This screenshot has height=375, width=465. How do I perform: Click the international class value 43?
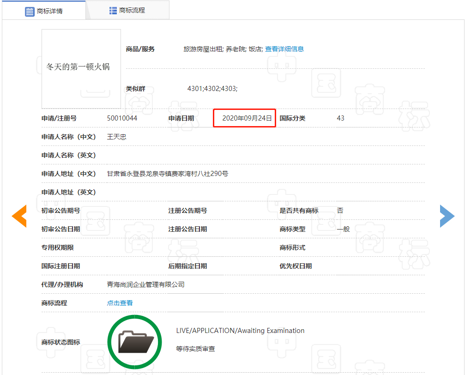click(x=340, y=118)
